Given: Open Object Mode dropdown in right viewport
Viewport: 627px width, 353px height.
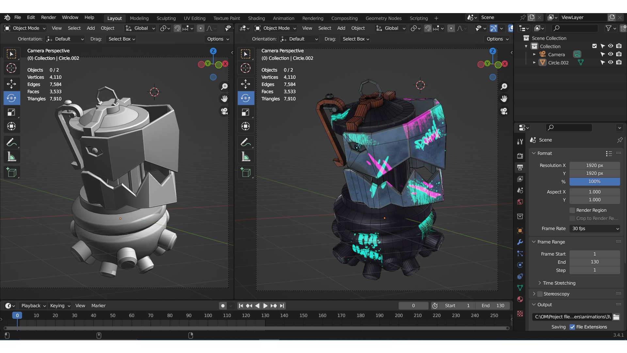Looking at the screenshot, I should pos(275,28).
